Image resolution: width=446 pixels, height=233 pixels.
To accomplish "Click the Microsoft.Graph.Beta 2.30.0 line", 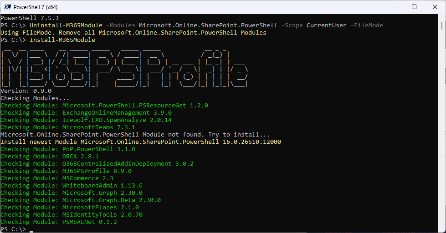I will click(x=81, y=200).
